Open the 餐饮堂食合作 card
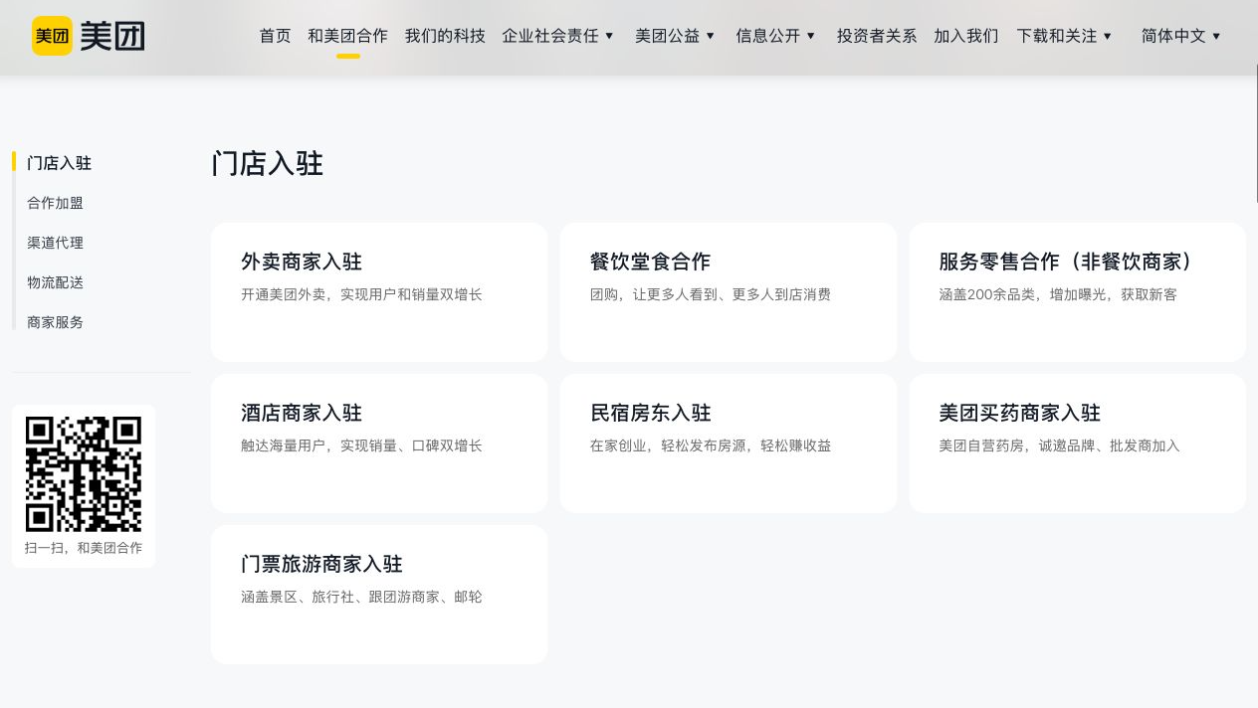The width and height of the screenshot is (1258, 708). coord(728,292)
